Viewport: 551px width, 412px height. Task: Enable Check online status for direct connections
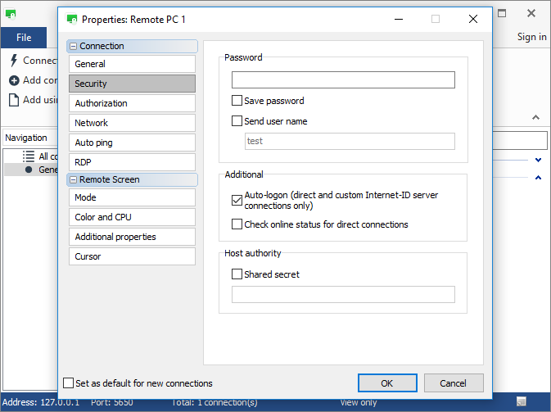tap(237, 224)
